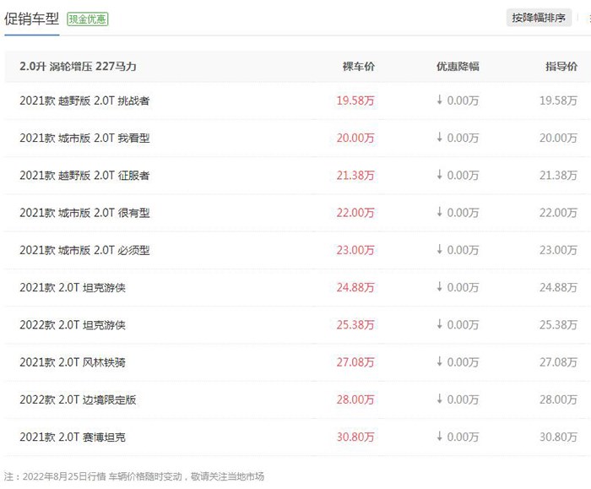Click red bare-car price 24.88万
Screen dimensions: 591x489
click(x=355, y=288)
